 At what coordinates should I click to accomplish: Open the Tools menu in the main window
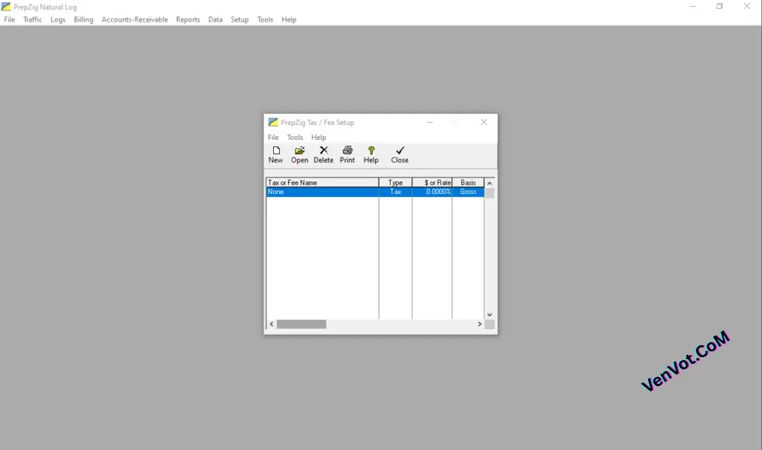point(265,19)
